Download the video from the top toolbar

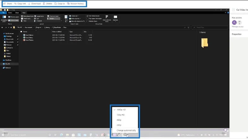click(34, 3)
